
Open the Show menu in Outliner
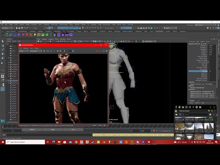pyautogui.click(x=14, y=41)
